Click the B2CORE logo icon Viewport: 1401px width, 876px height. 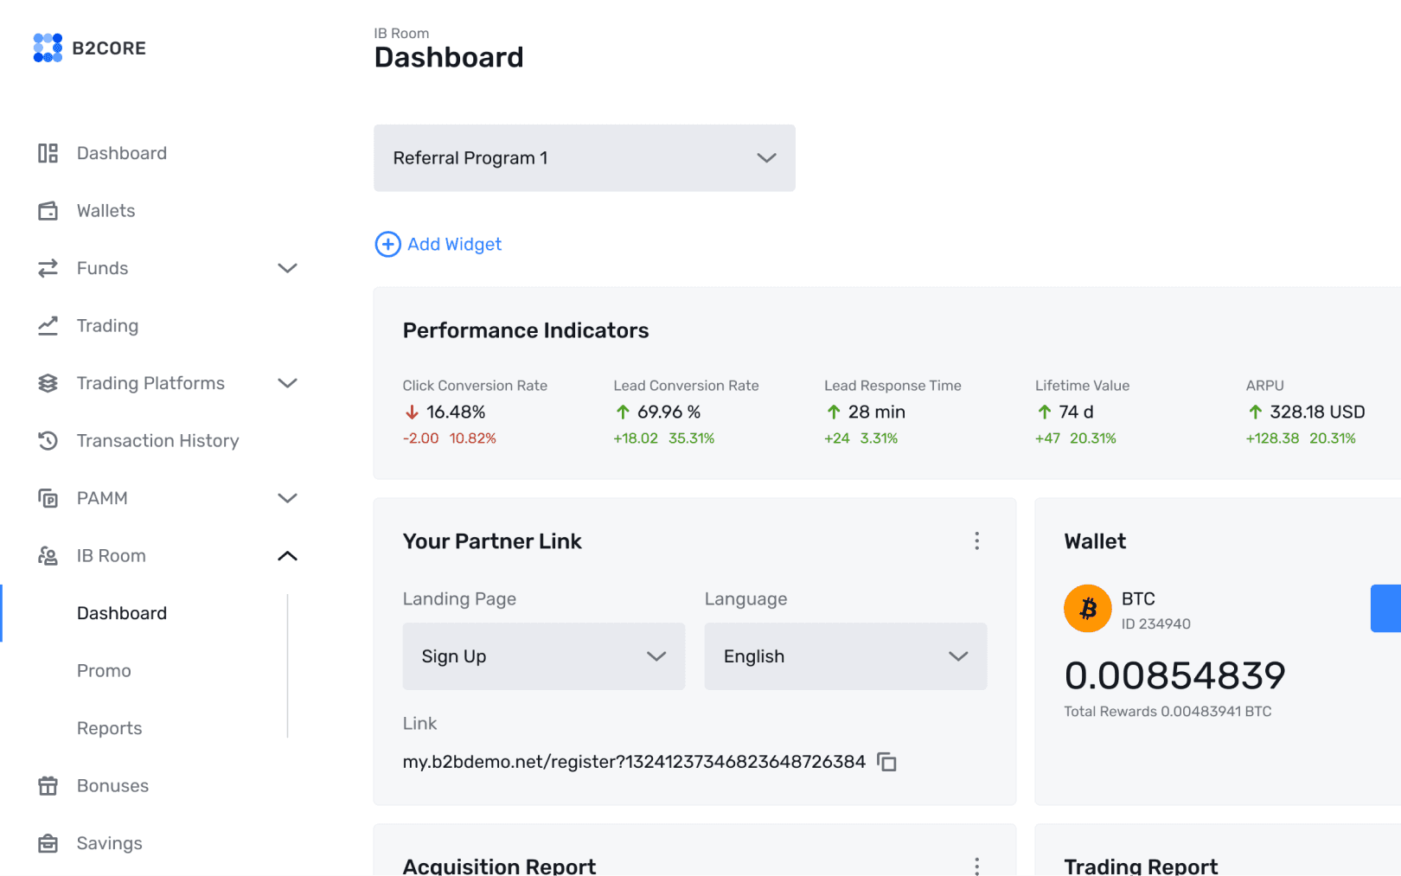pyautogui.click(x=48, y=48)
